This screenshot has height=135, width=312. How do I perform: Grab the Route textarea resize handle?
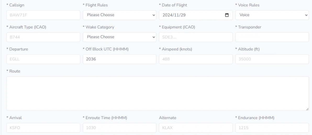pos(307,109)
